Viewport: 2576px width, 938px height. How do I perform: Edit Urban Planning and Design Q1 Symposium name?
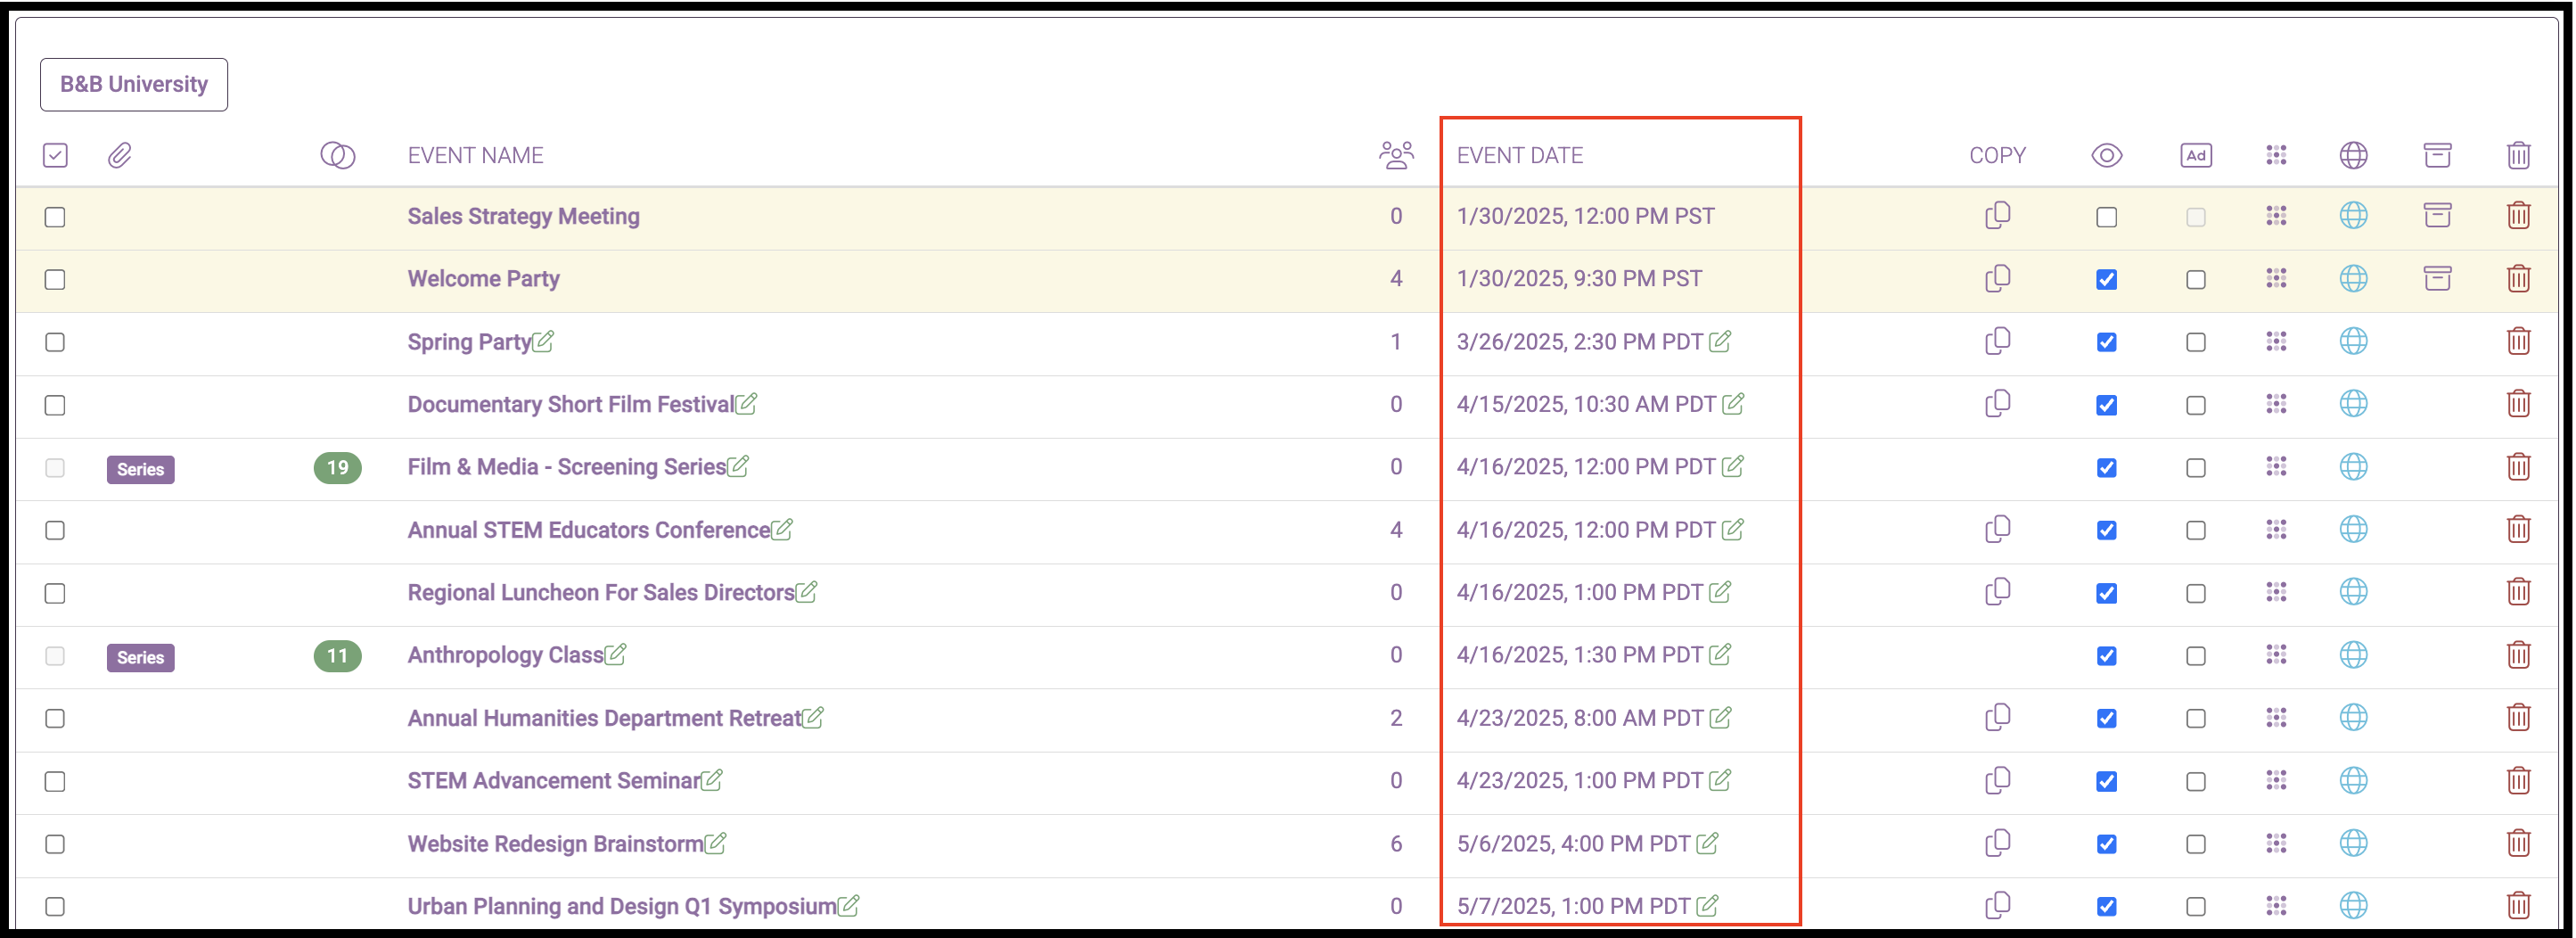pyautogui.click(x=848, y=906)
